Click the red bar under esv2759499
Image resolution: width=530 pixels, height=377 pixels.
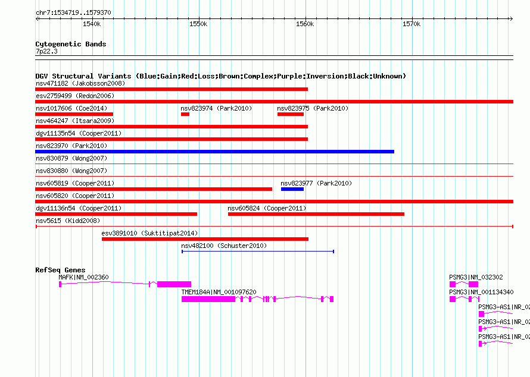coord(274,102)
